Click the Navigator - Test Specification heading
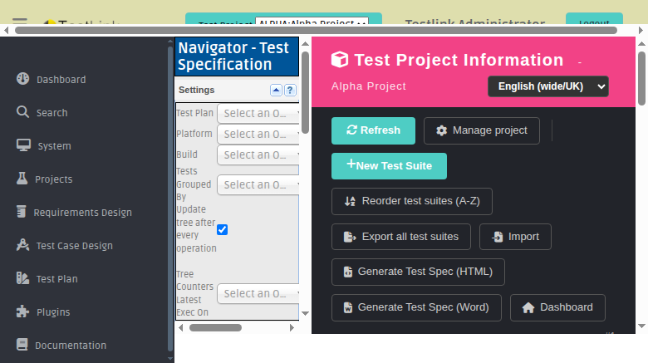Viewport: 648px width, 363px height. (233, 56)
